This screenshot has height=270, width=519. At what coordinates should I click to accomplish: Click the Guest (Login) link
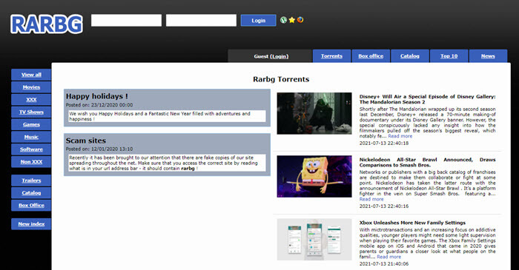point(271,56)
